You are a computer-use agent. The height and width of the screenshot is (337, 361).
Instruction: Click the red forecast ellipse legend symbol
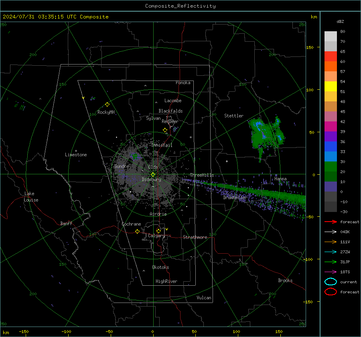[331, 292]
